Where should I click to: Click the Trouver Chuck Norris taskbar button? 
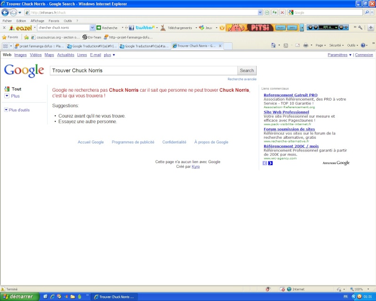(114, 297)
